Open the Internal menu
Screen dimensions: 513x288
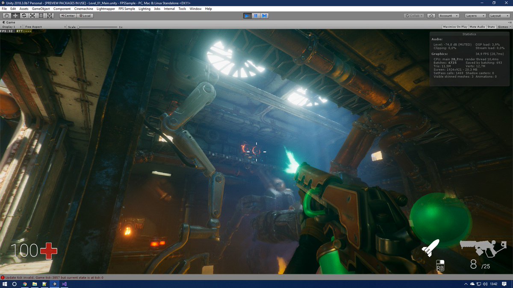[169, 9]
